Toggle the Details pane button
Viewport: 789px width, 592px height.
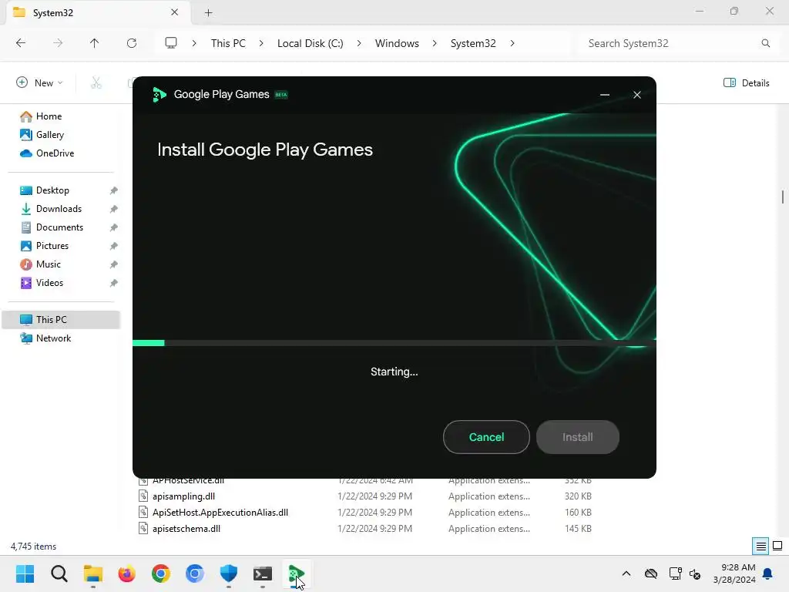(746, 82)
